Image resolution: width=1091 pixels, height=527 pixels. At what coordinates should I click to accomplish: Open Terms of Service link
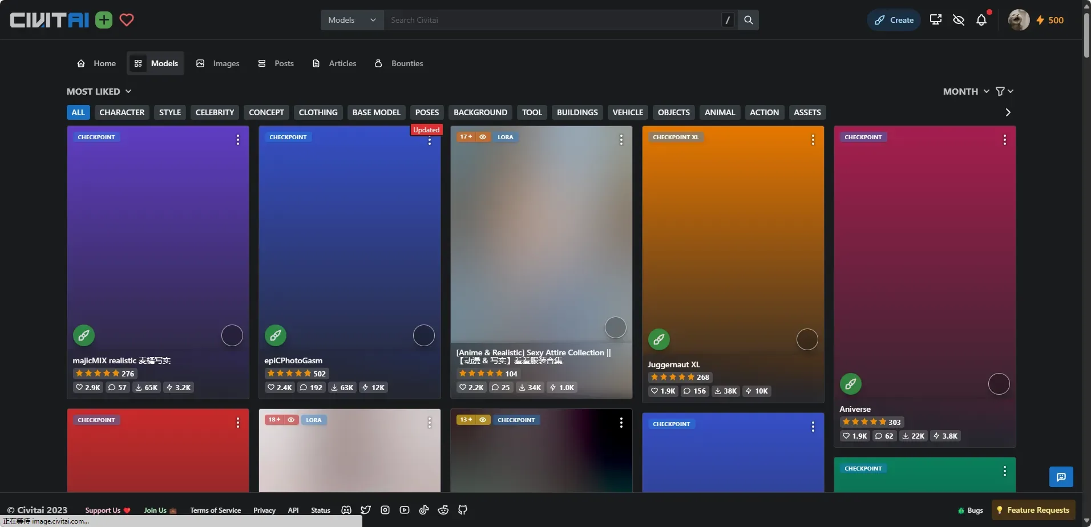coord(215,510)
